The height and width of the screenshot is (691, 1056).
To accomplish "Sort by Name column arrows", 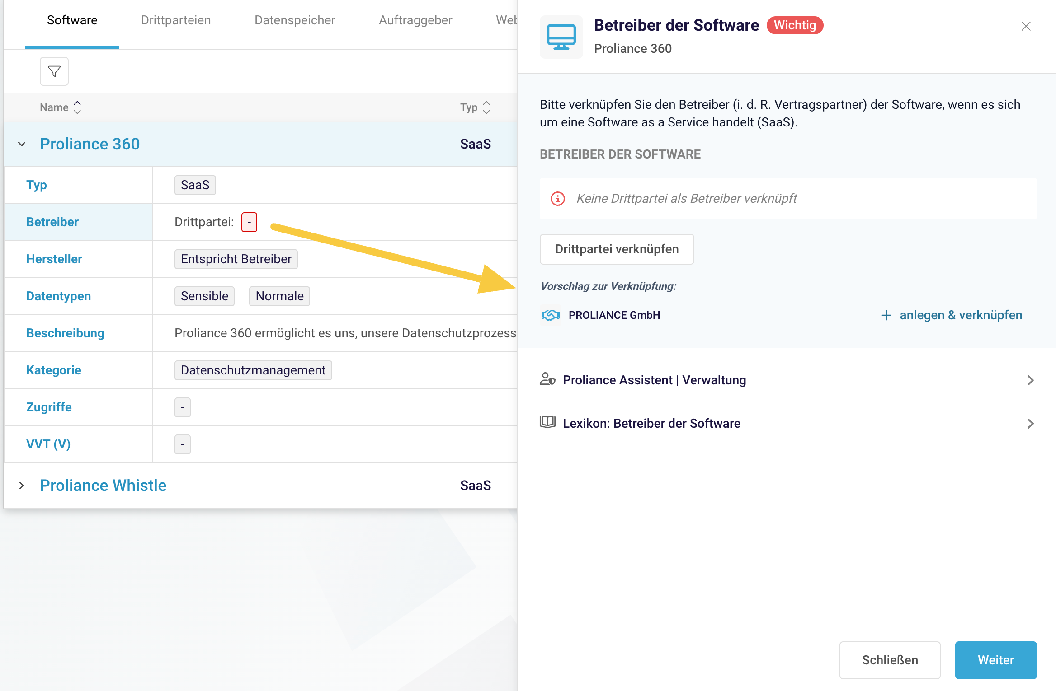I will click(77, 107).
